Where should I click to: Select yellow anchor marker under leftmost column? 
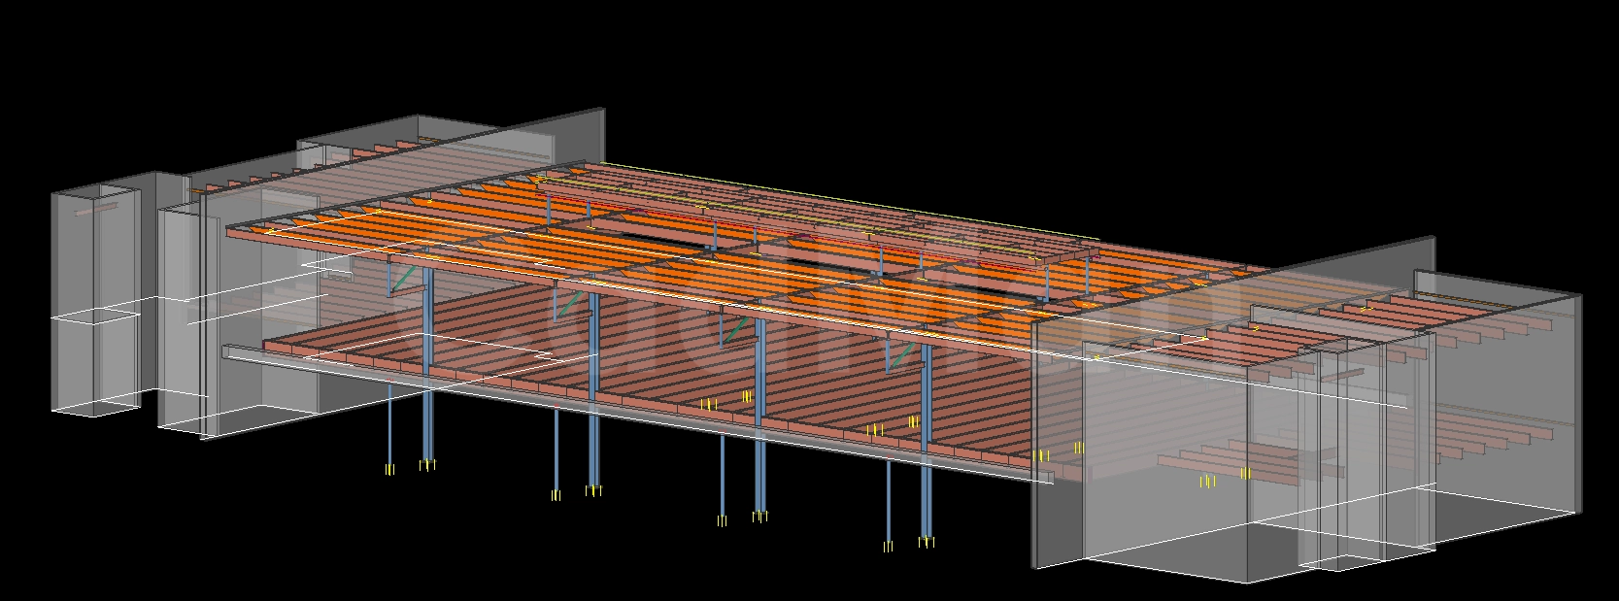389,470
